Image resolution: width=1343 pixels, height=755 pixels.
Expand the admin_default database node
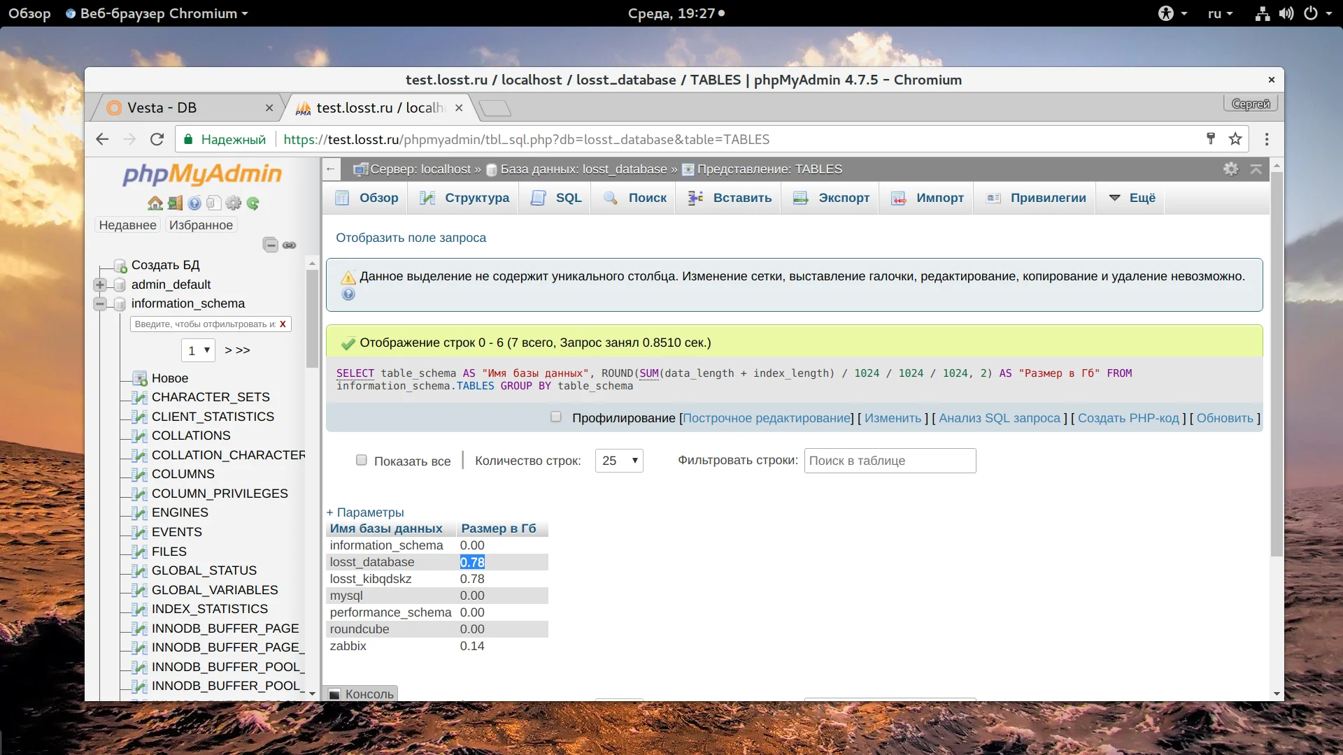pos(100,285)
